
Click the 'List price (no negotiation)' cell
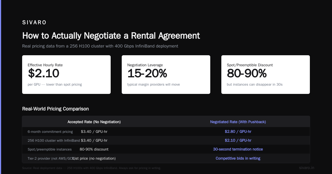click(x=94, y=159)
